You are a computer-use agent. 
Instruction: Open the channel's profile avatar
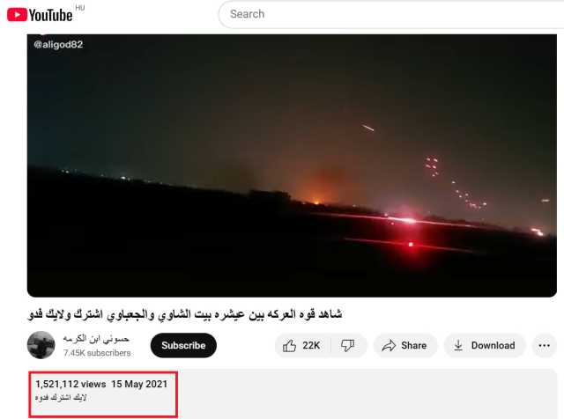41,345
